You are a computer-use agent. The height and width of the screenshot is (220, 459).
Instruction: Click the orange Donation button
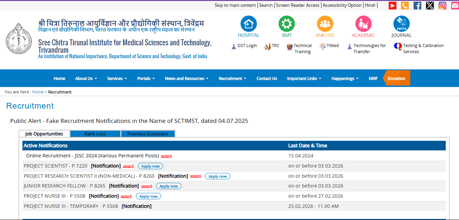(396, 78)
